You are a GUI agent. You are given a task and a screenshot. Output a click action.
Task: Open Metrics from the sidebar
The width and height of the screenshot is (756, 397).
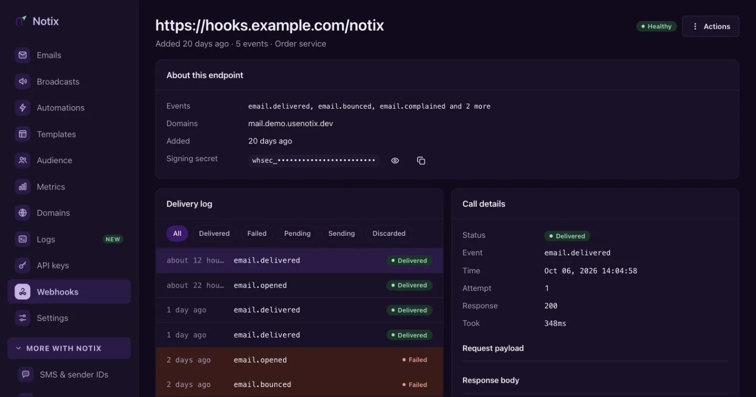pyautogui.click(x=69, y=186)
